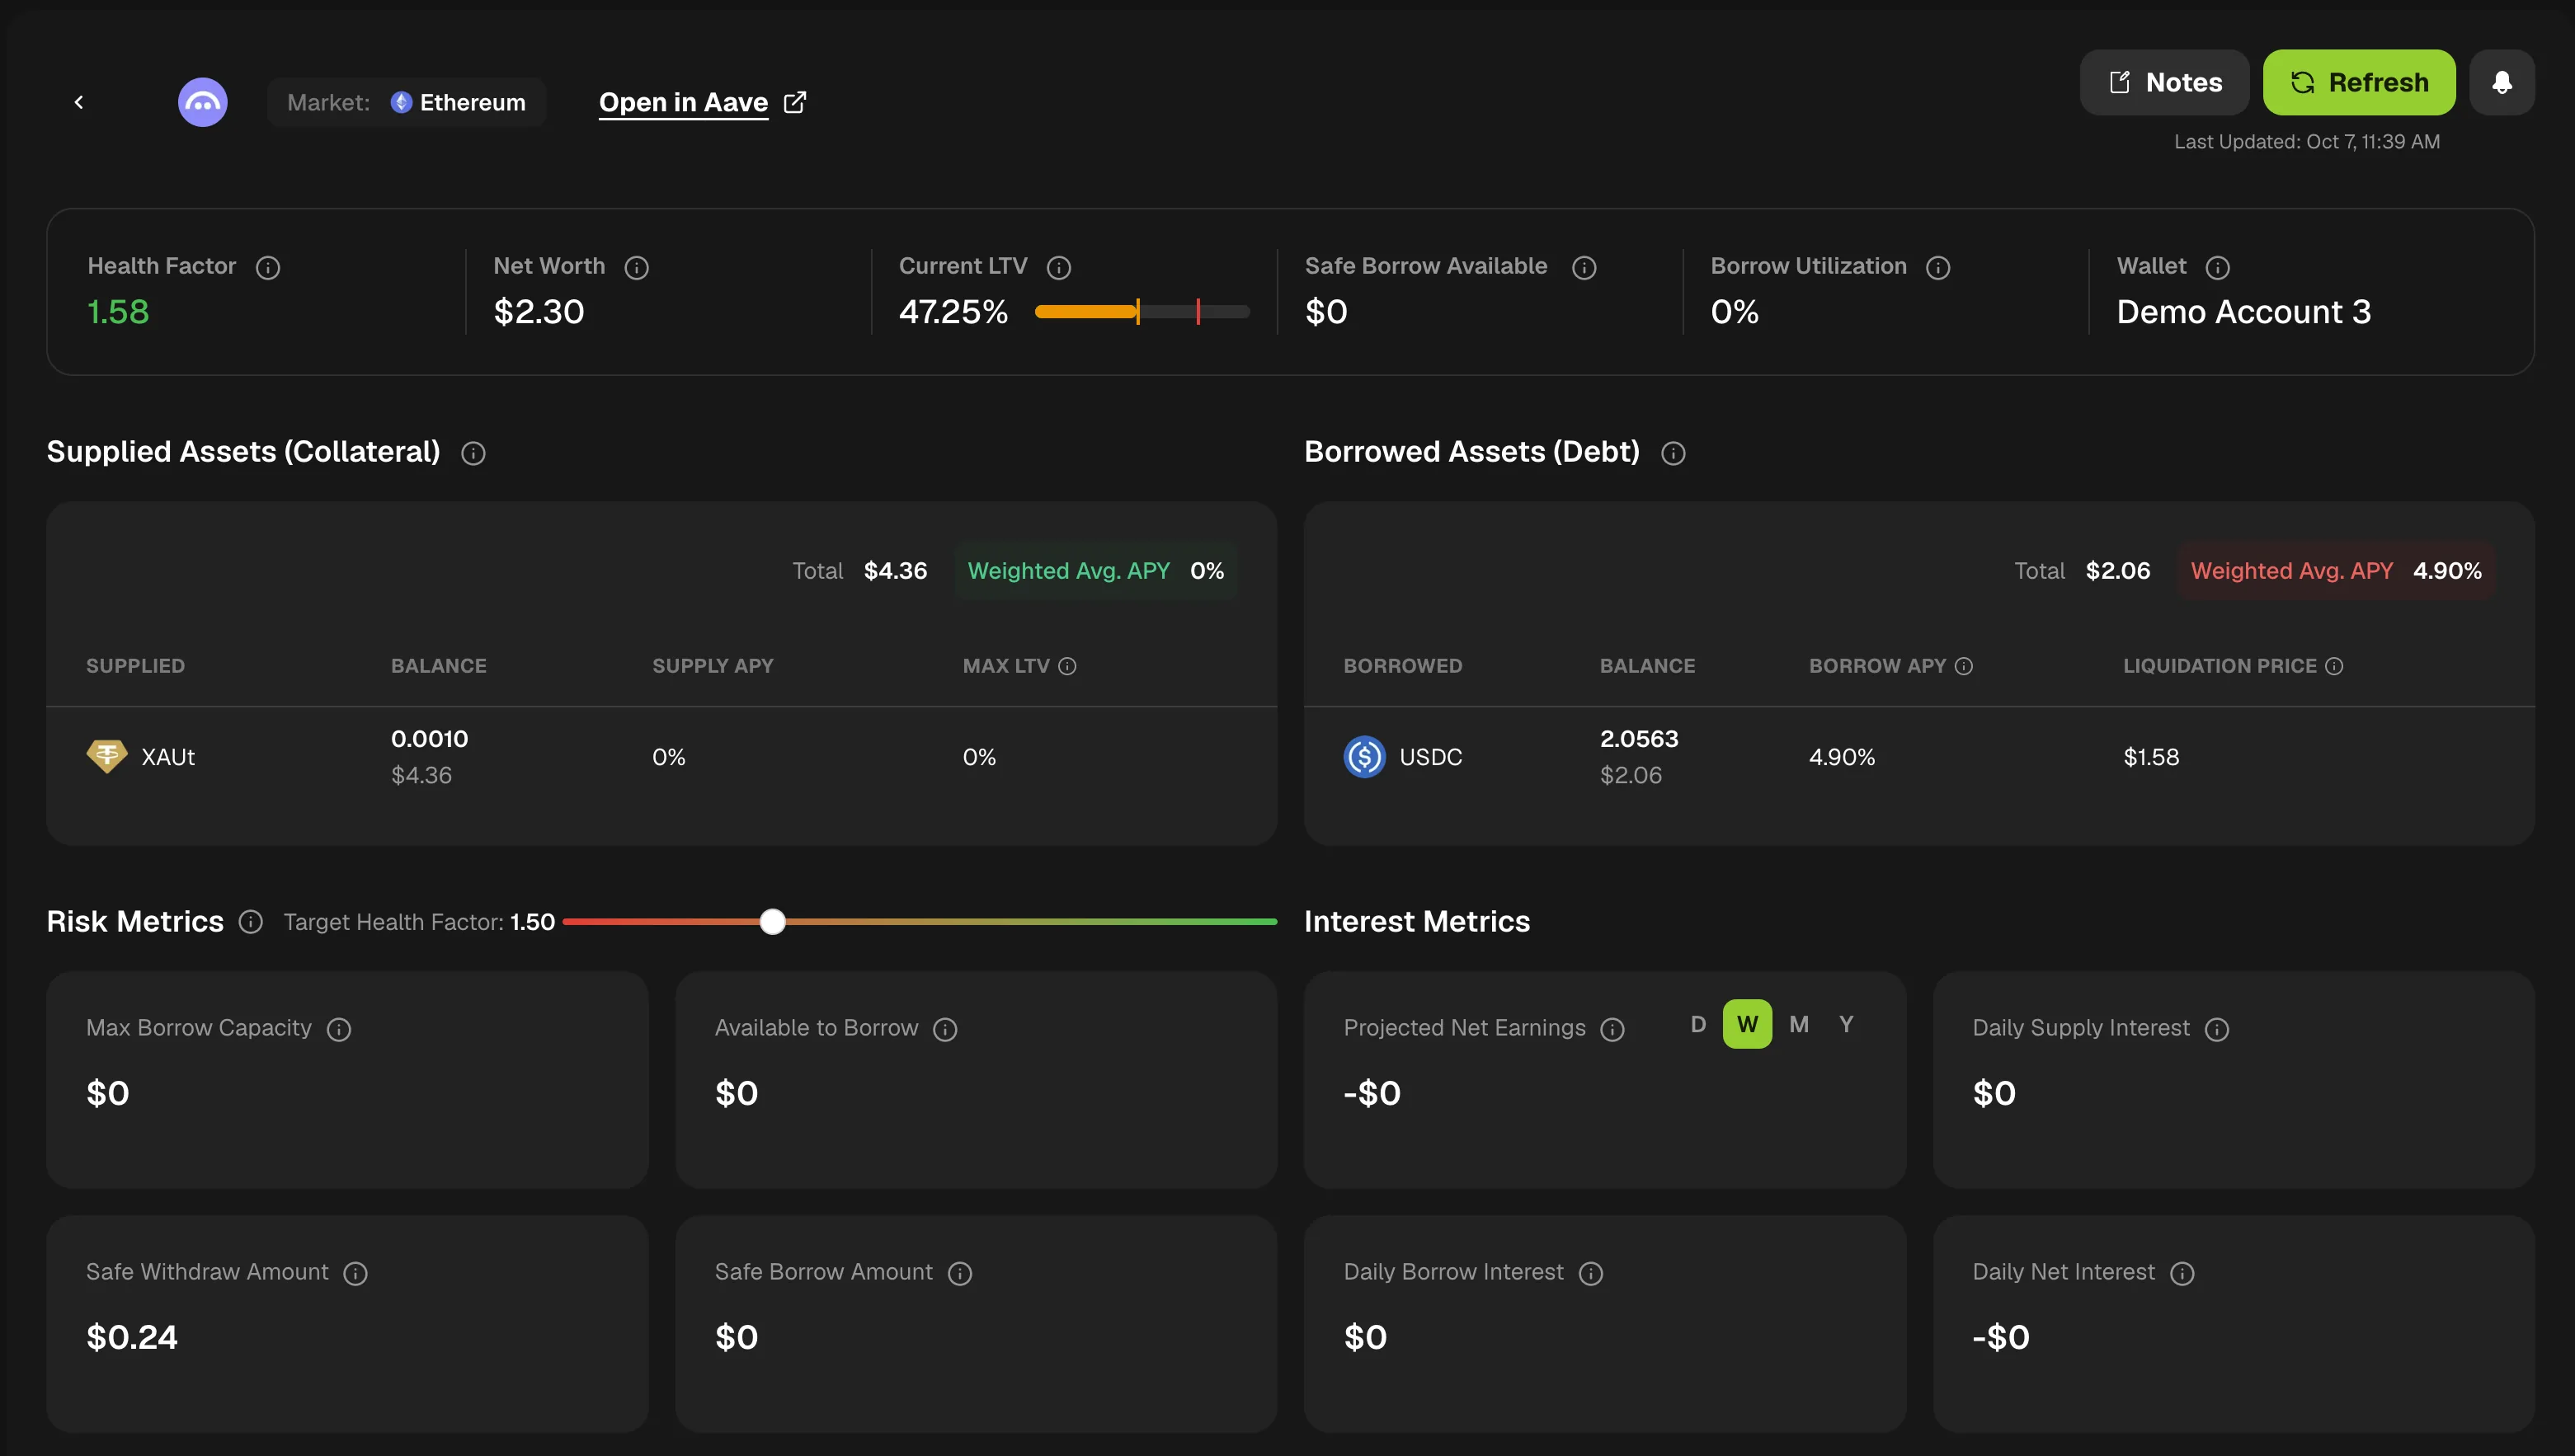Click the Safe Withdraw Amount $0.24 value
The height and width of the screenshot is (1456, 2575).
pos(132,1337)
